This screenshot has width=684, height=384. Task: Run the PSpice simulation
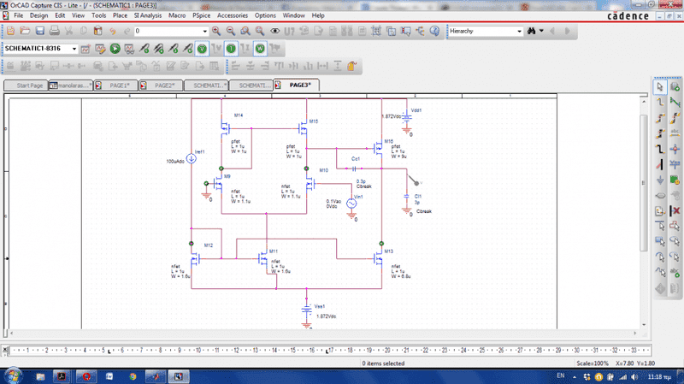coord(114,49)
